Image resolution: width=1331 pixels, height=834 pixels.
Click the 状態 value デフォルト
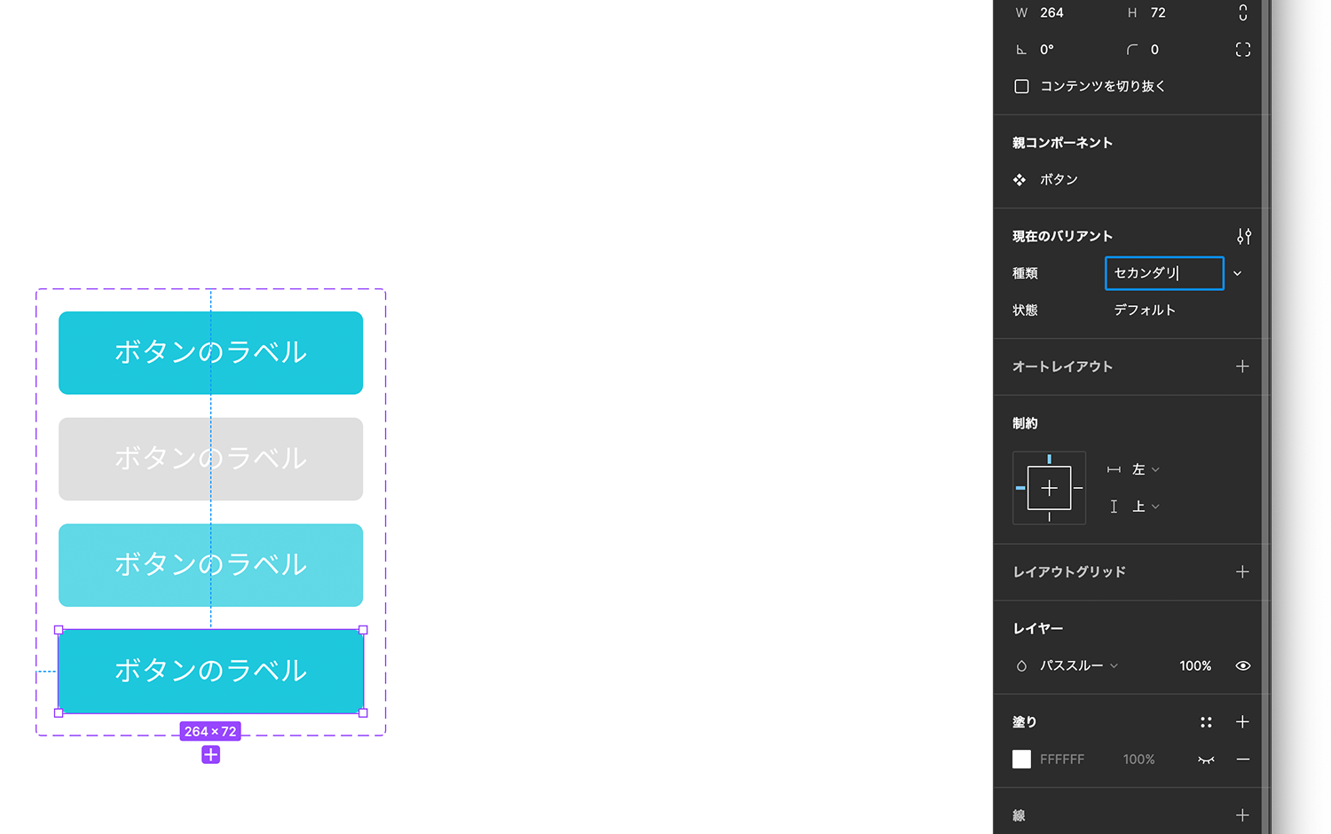click(x=1144, y=310)
